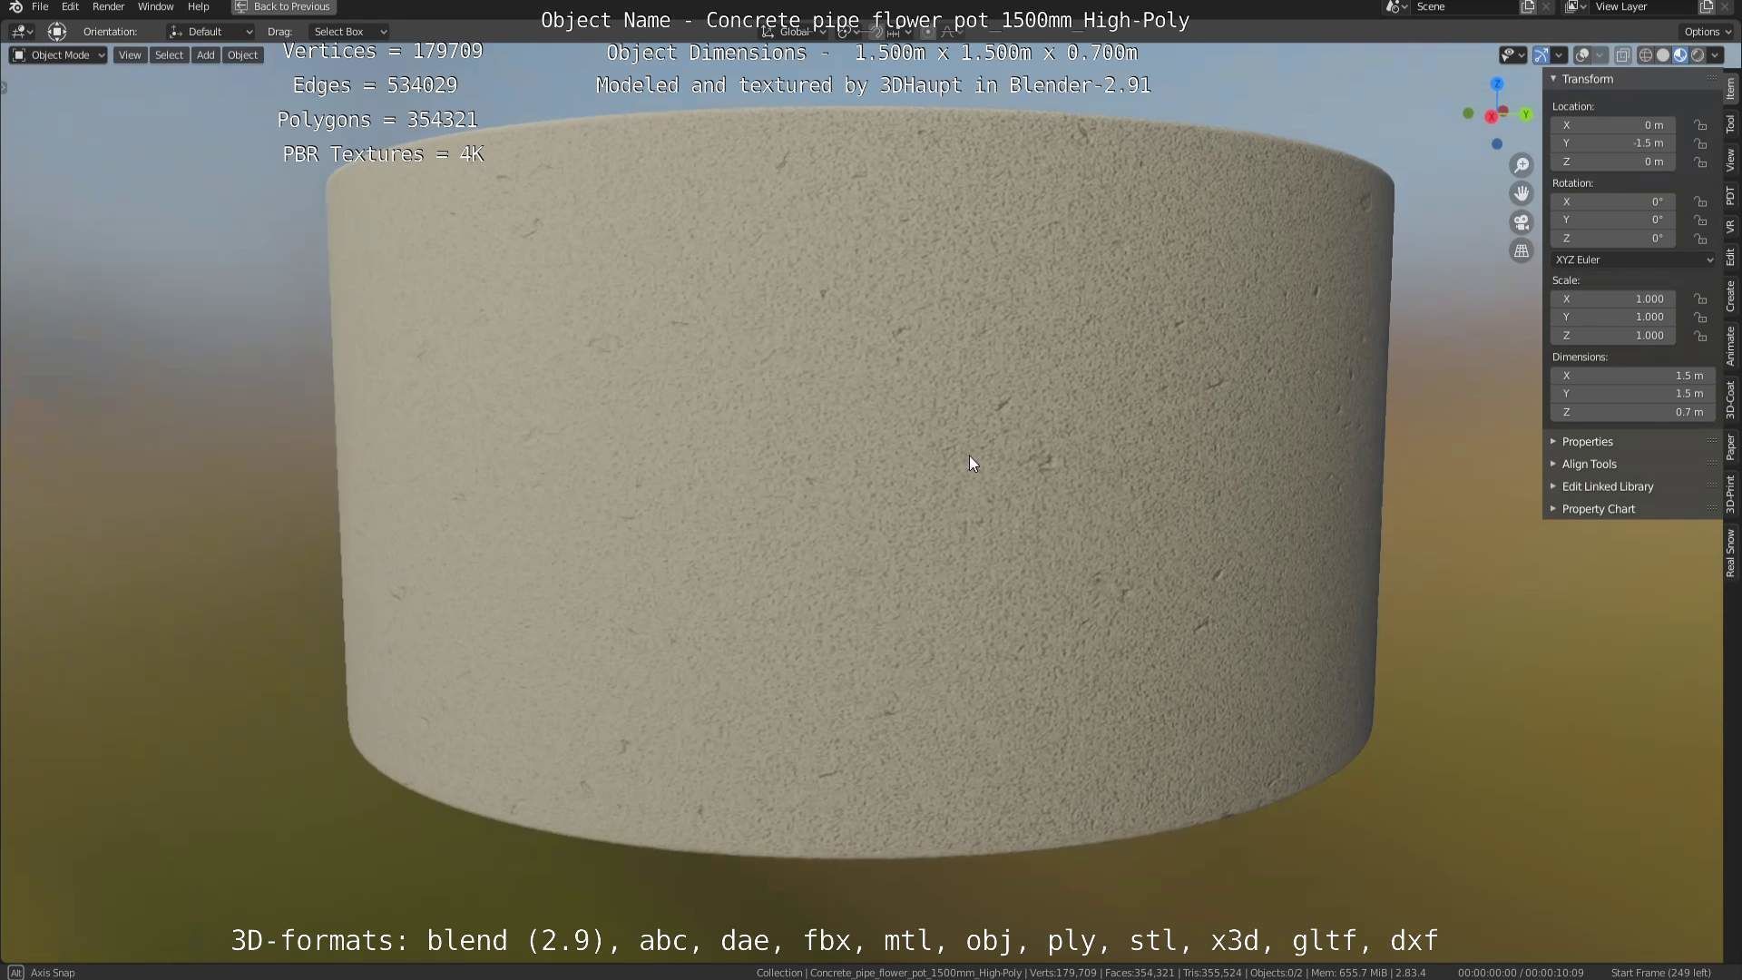This screenshot has height=980, width=1742.
Task: Open XYZ Euler rotation mode dropdown
Action: (1633, 260)
